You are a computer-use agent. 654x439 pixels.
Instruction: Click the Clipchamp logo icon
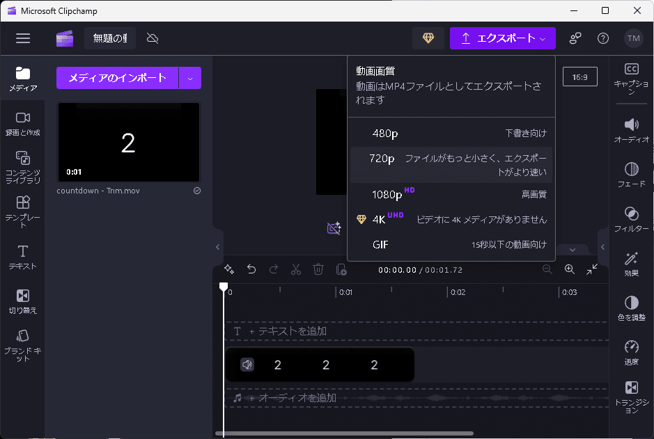click(x=65, y=38)
